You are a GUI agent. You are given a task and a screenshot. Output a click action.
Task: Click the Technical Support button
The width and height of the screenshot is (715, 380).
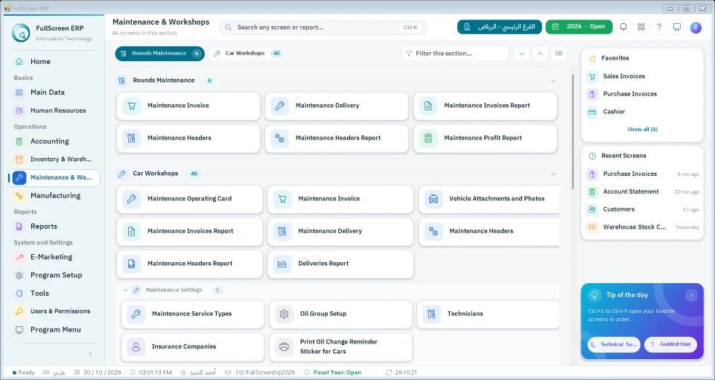tap(614, 345)
